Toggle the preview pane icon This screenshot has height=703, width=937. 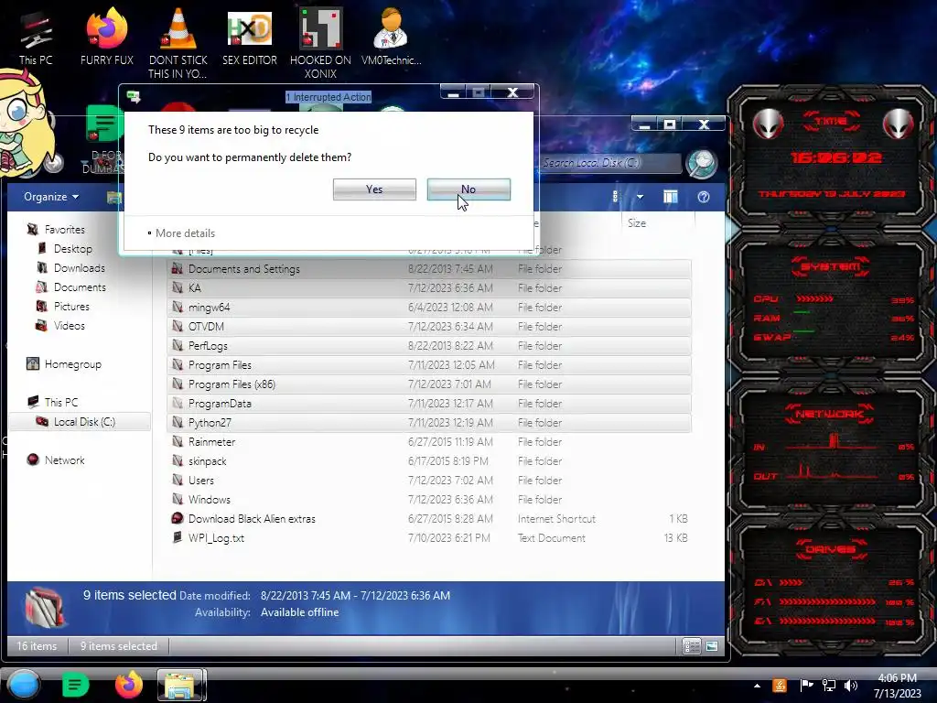click(671, 197)
